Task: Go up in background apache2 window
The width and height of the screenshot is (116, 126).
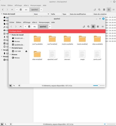Action: 12,9
